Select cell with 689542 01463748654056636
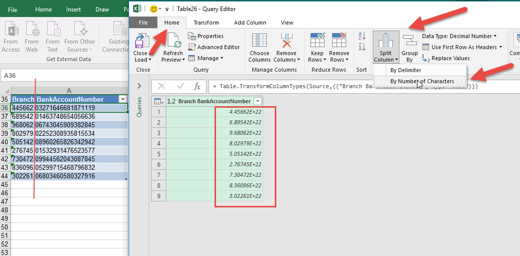This screenshot has width=520, height=256. pyautogui.click(x=69, y=116)
